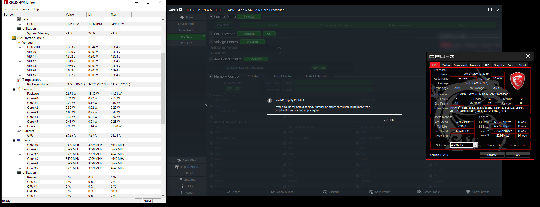Open About info item in Ryzen Master sidebar
540x207 pixels.
(x=187, y=193)
